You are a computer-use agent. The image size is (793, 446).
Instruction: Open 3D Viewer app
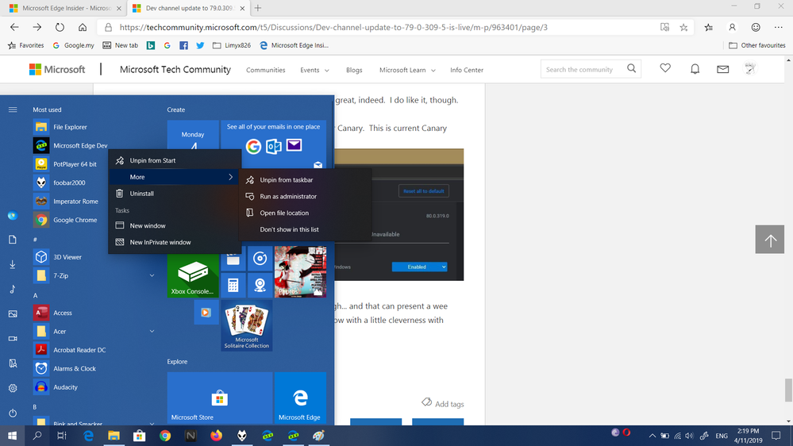67,257
